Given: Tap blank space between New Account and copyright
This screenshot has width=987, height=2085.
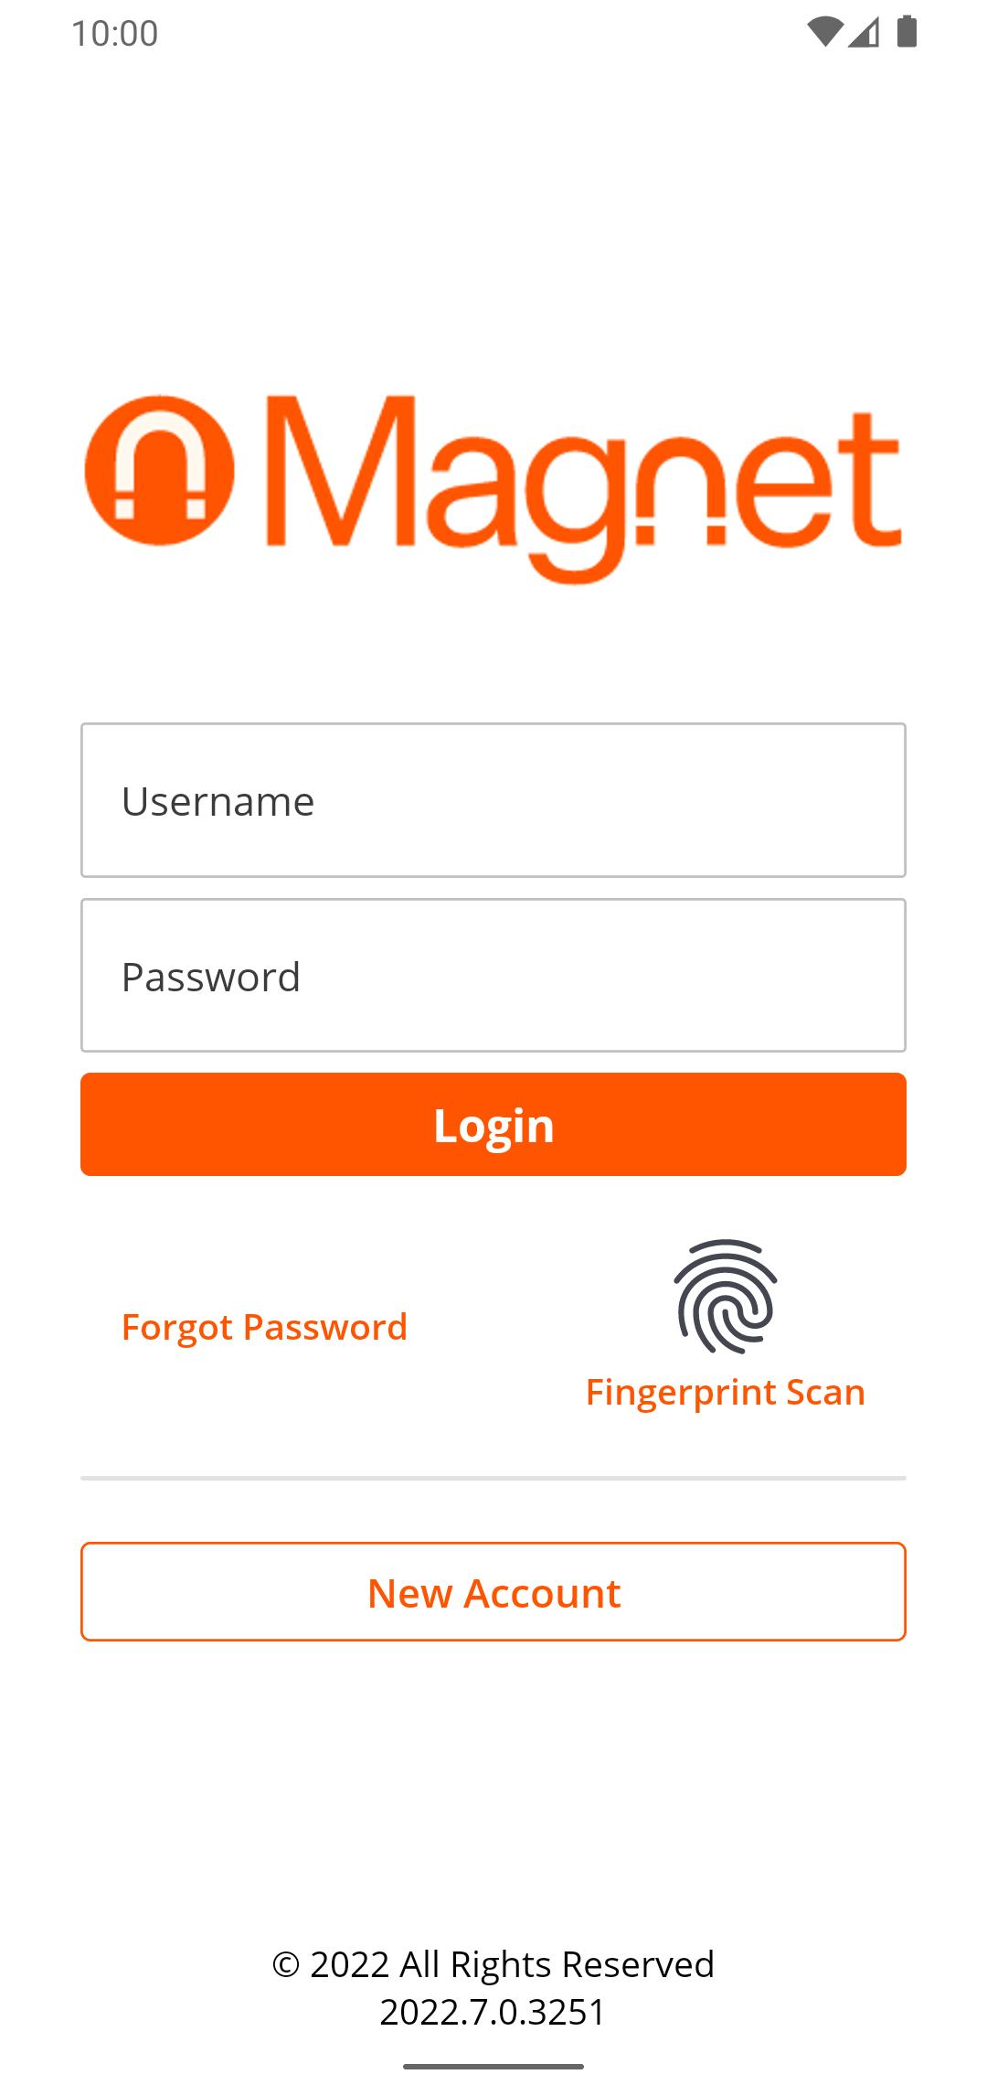Looking at the screenshot, I should pyautogui.click(x=493, y=1792).
